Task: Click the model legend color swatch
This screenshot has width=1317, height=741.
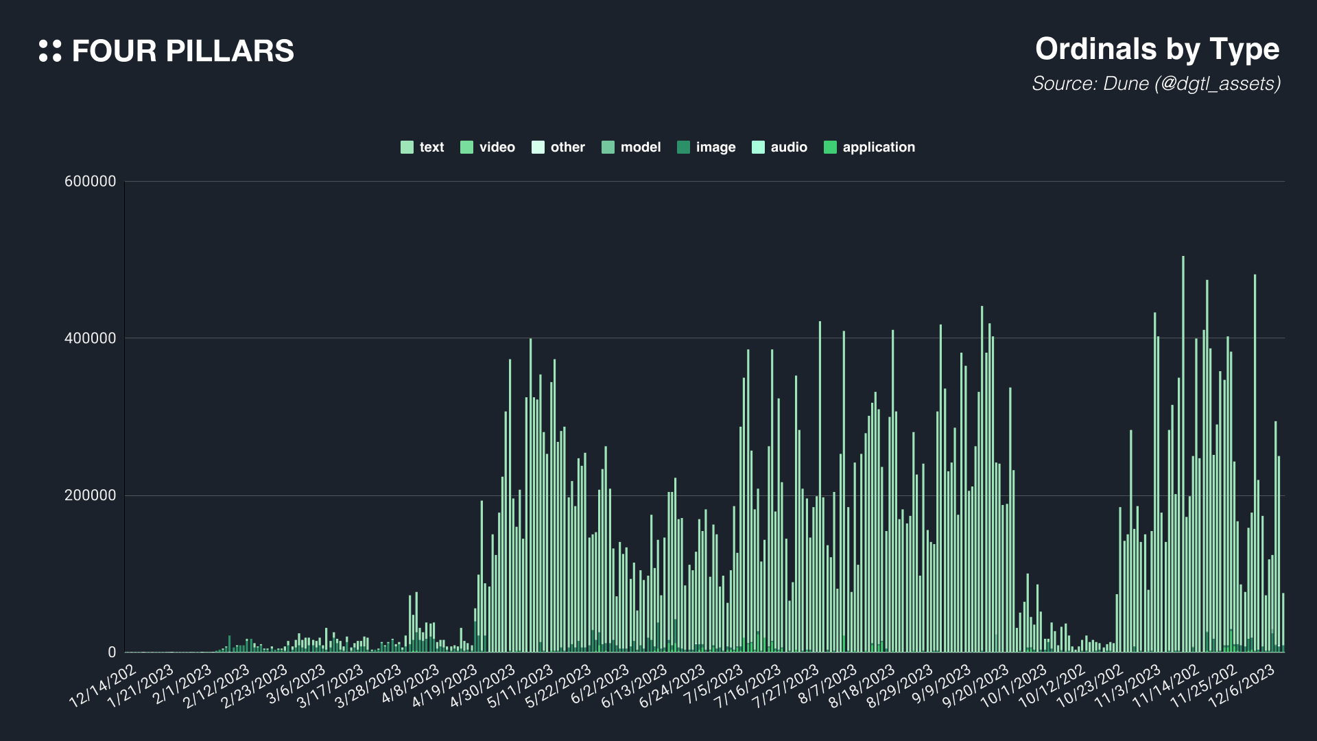Action: (x=608, y=148)
